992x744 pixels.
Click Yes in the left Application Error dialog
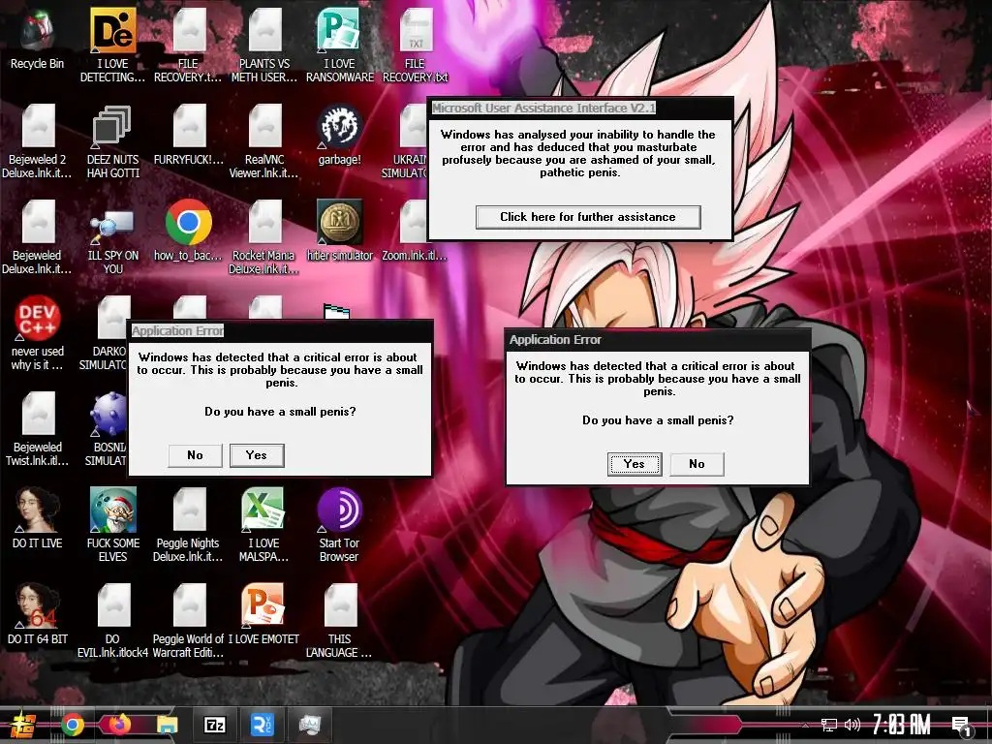[x=257, y=455]
